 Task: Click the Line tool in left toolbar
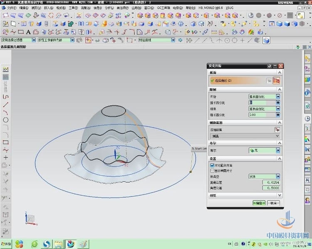(x=6, y=105)
